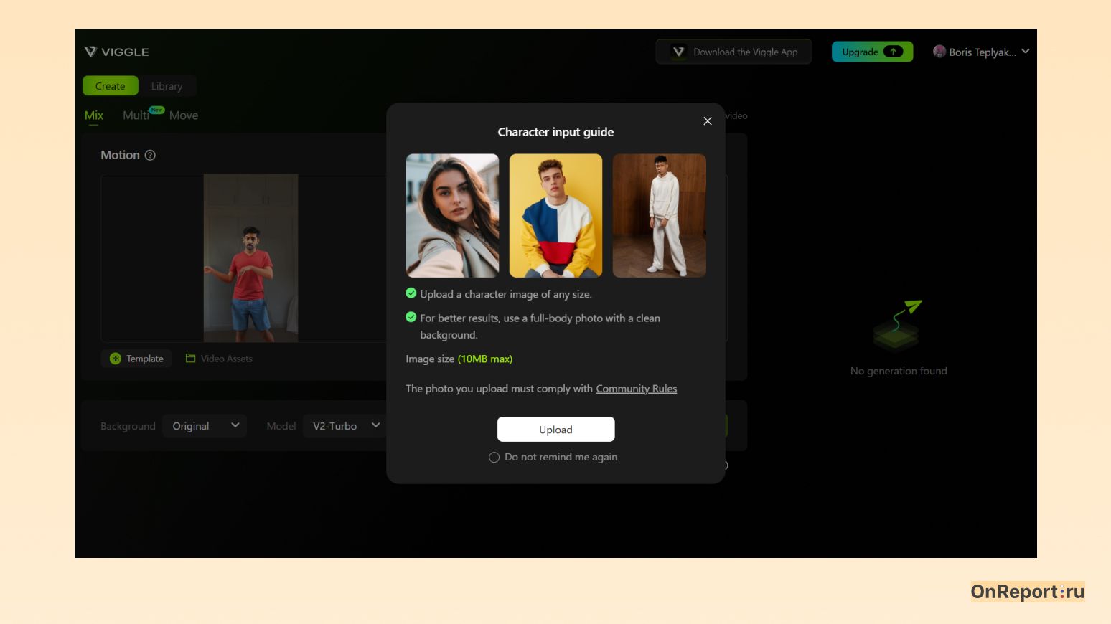Click the Viggle logo in the header
Viewport: 1111px width, 624px height.
tap(116, 52)
